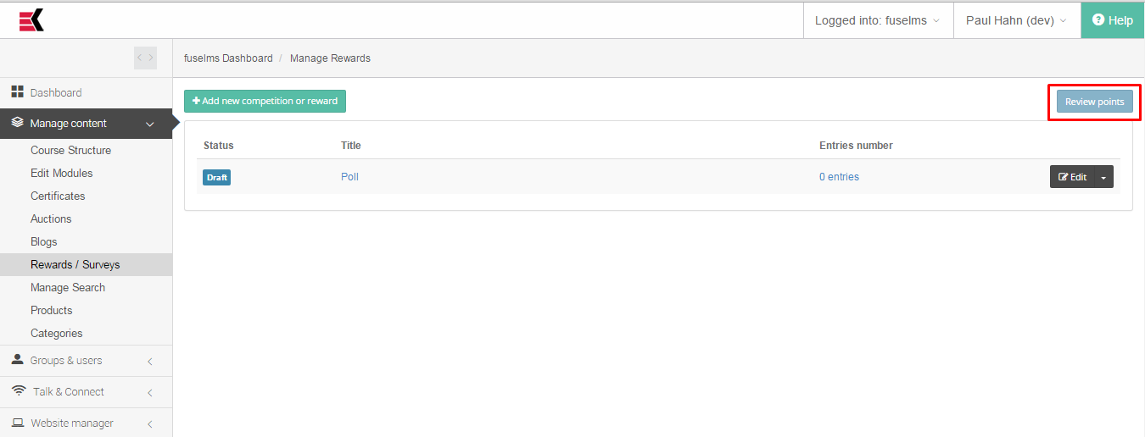Screen dimensions: 1145x437
Task: Click the red logo icon
Action: tap(31, 20)
